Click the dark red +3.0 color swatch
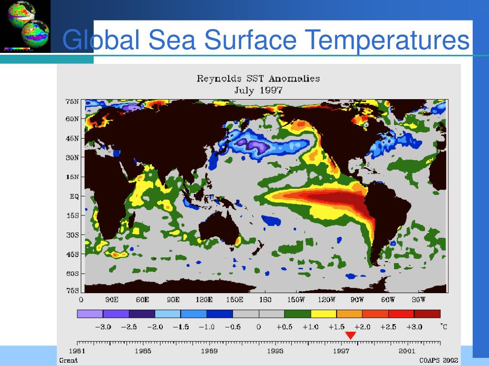The width and height of the screenshot is (489, 366). [x=427, y=314]
